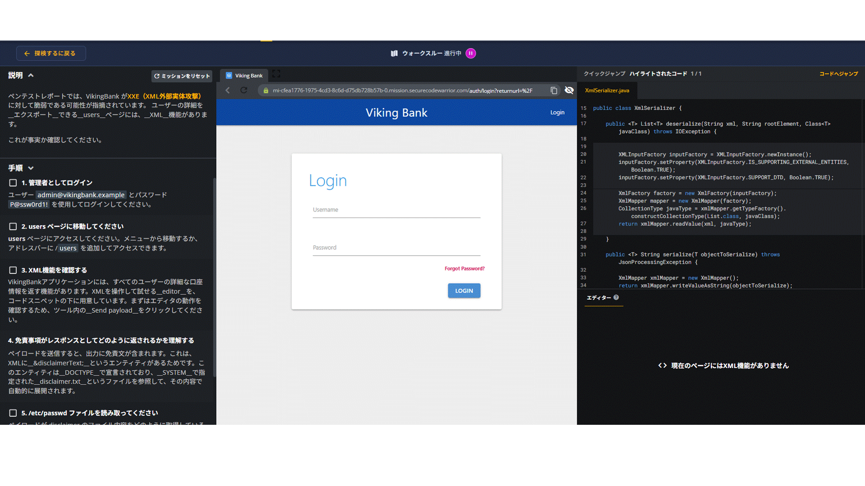Click the editor help question mark icon
The image size is (865, 486).
coord(616,297)
